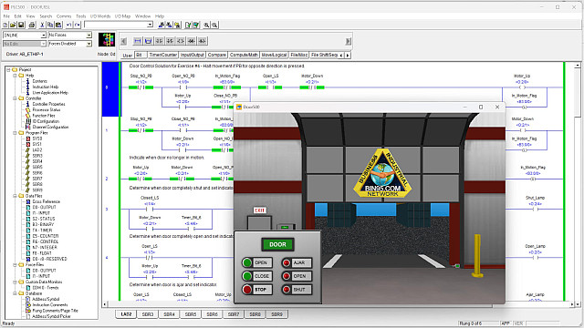Click the Cut scissors icon
This screenshot has width=584, height=328.
coord(42,25)
